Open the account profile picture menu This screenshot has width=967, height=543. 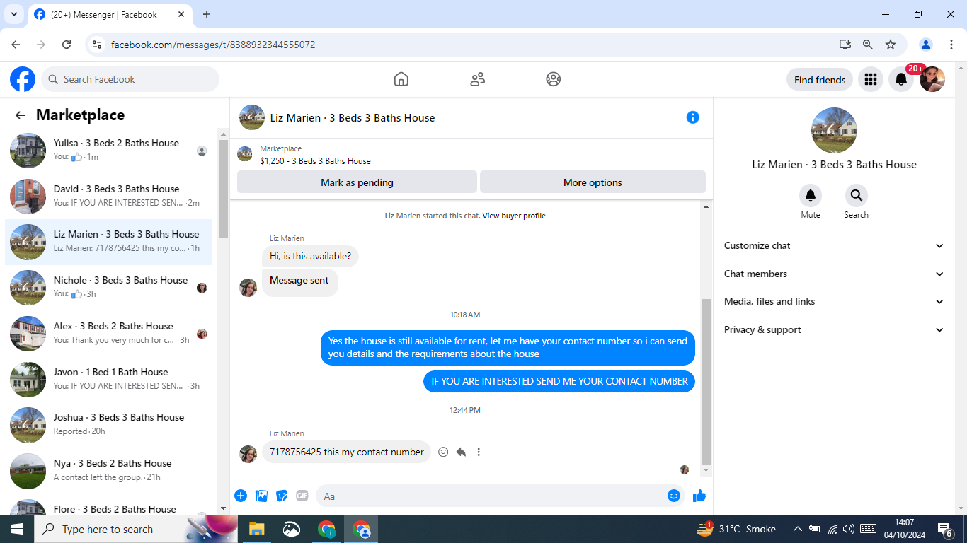932,80
